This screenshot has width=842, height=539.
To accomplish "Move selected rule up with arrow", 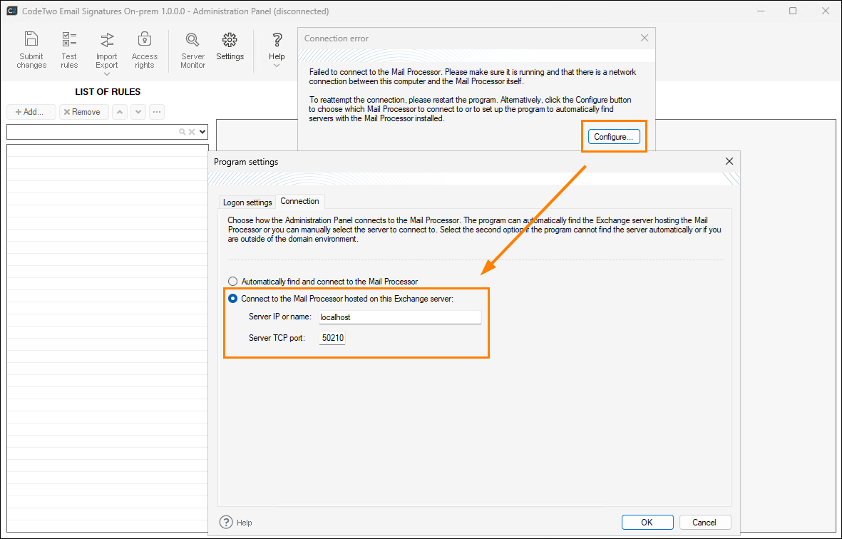I will coord(120,112).
